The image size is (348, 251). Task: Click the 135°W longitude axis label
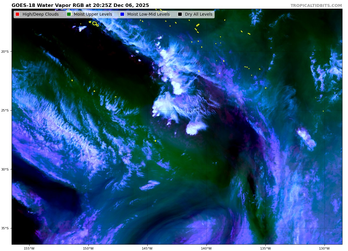click(x=265, y=248)
